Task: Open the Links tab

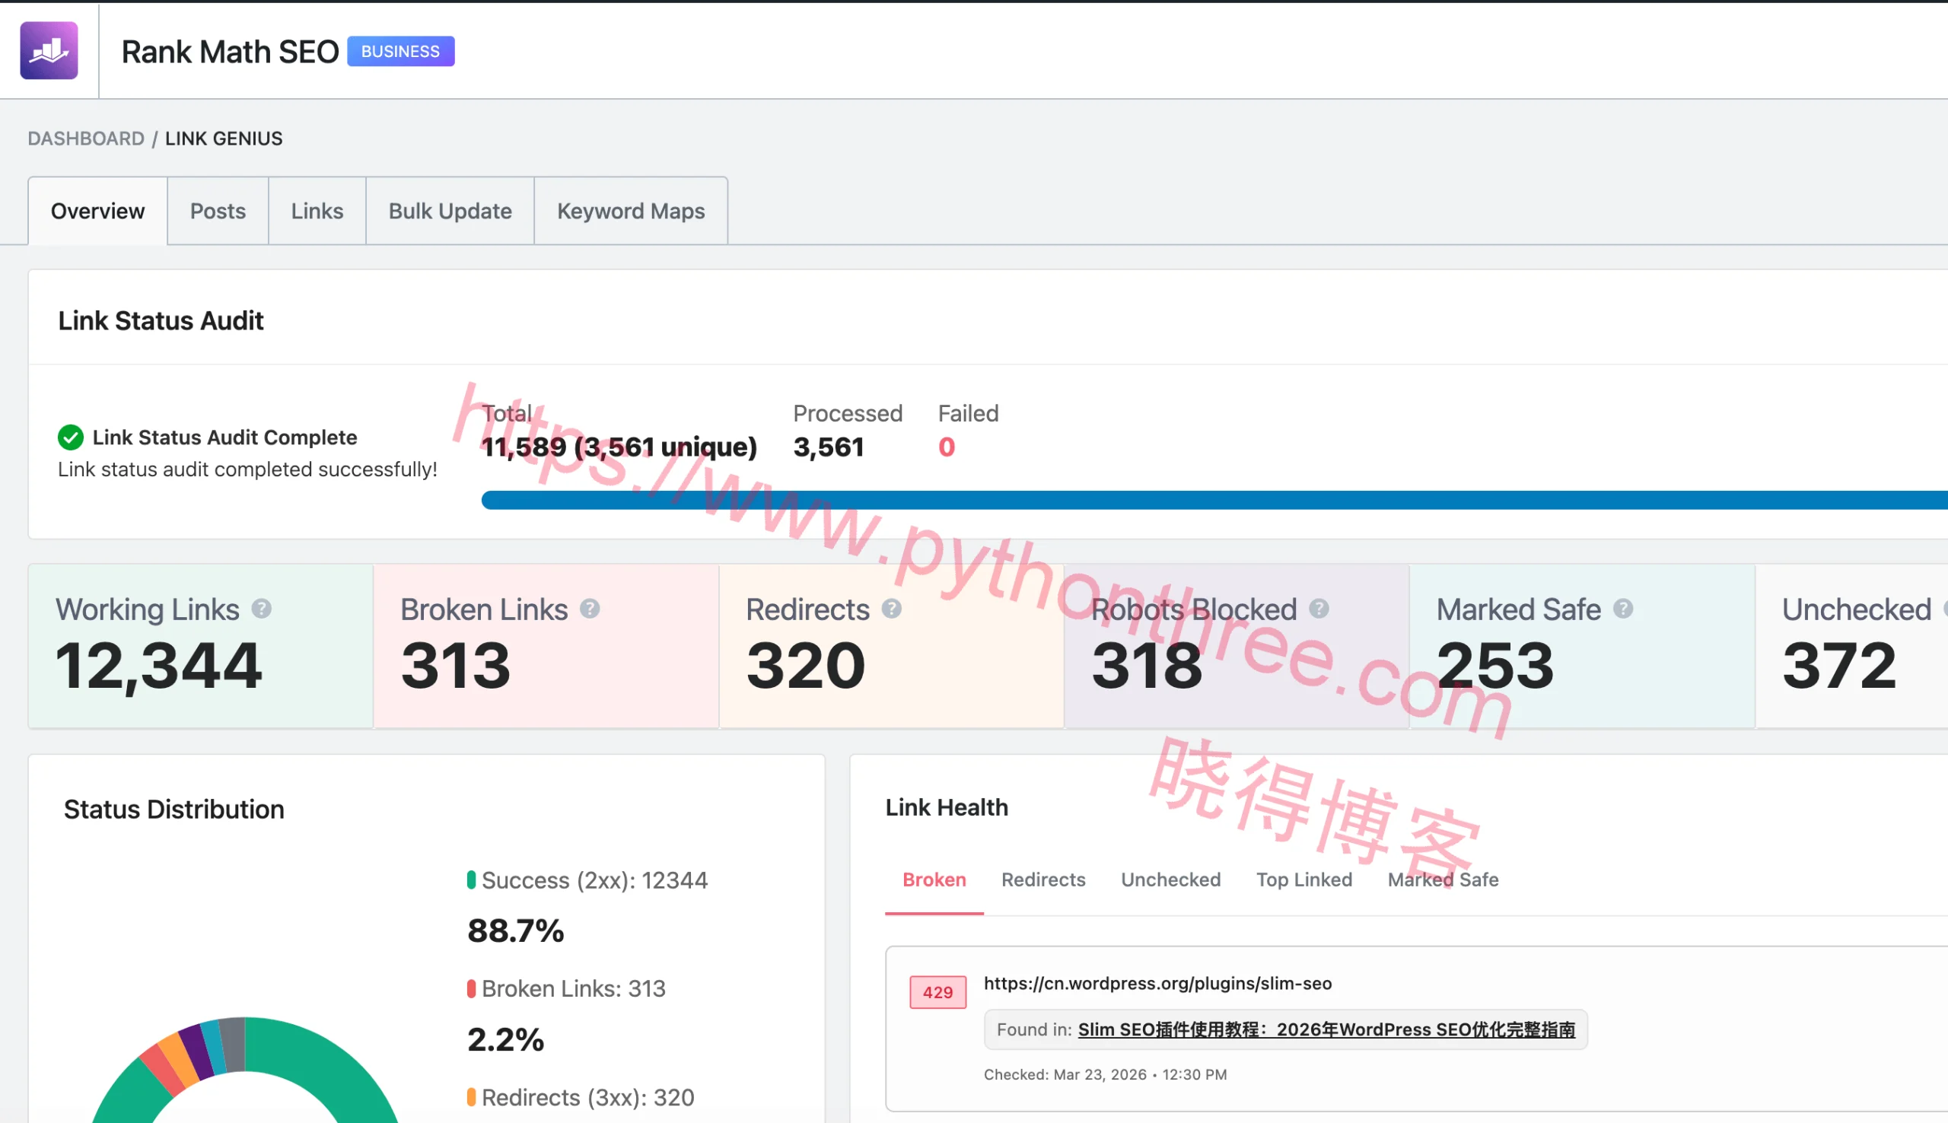Action: click(317, 211)
